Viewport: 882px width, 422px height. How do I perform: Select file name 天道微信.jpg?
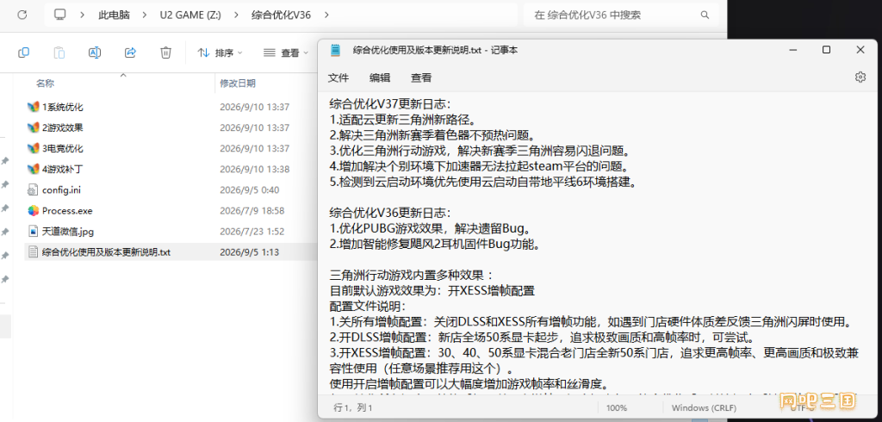67,232
